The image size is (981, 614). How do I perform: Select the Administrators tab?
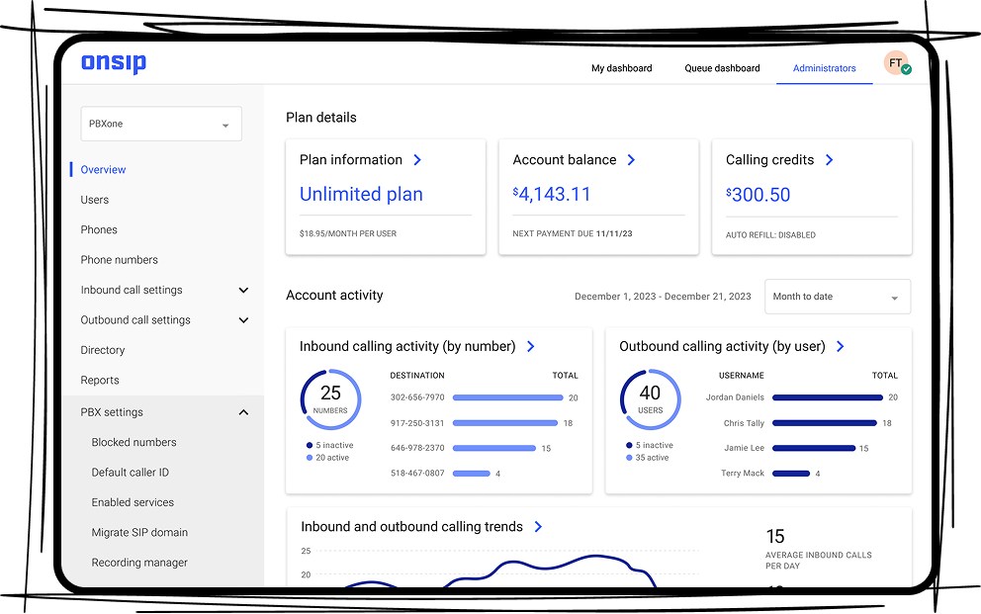824,68
